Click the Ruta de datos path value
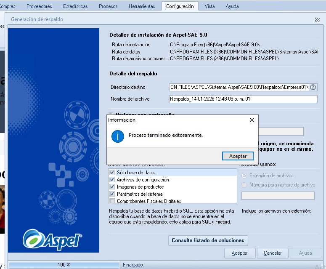The image size is (326, 269). pos(244,52)
